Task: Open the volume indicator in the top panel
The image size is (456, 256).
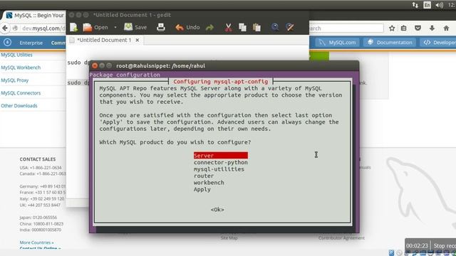Action: point(439,5)
